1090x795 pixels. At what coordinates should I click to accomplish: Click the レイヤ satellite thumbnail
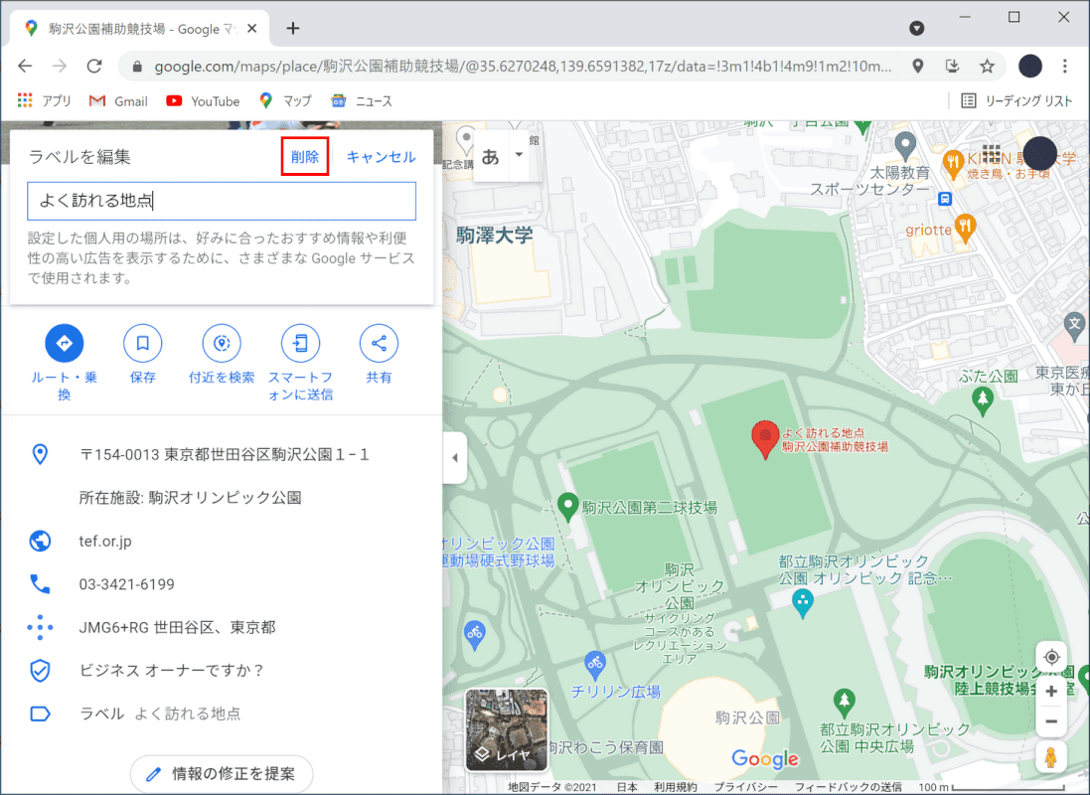[506, 729]
